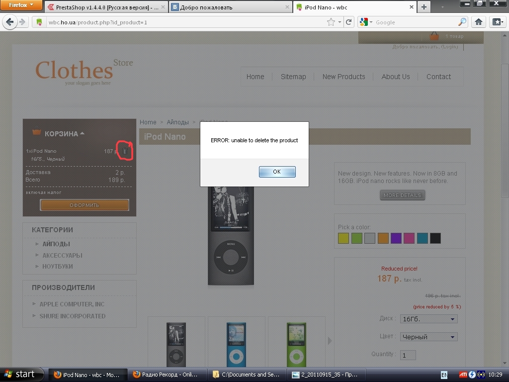The image size is (509, 382).
Task: Click the Quantity input field
Action: click(x=408, y=355)
